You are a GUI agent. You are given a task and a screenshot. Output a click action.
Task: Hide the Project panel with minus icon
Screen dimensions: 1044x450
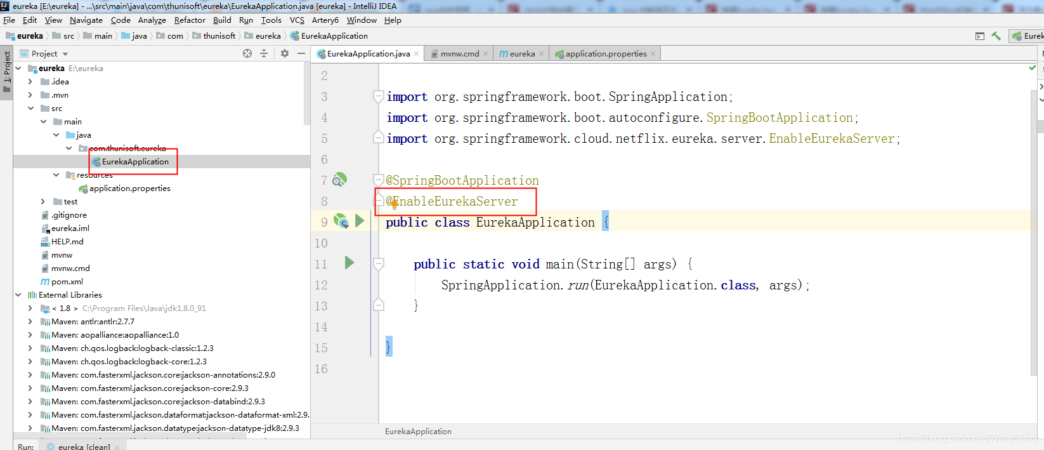point(301,53)
